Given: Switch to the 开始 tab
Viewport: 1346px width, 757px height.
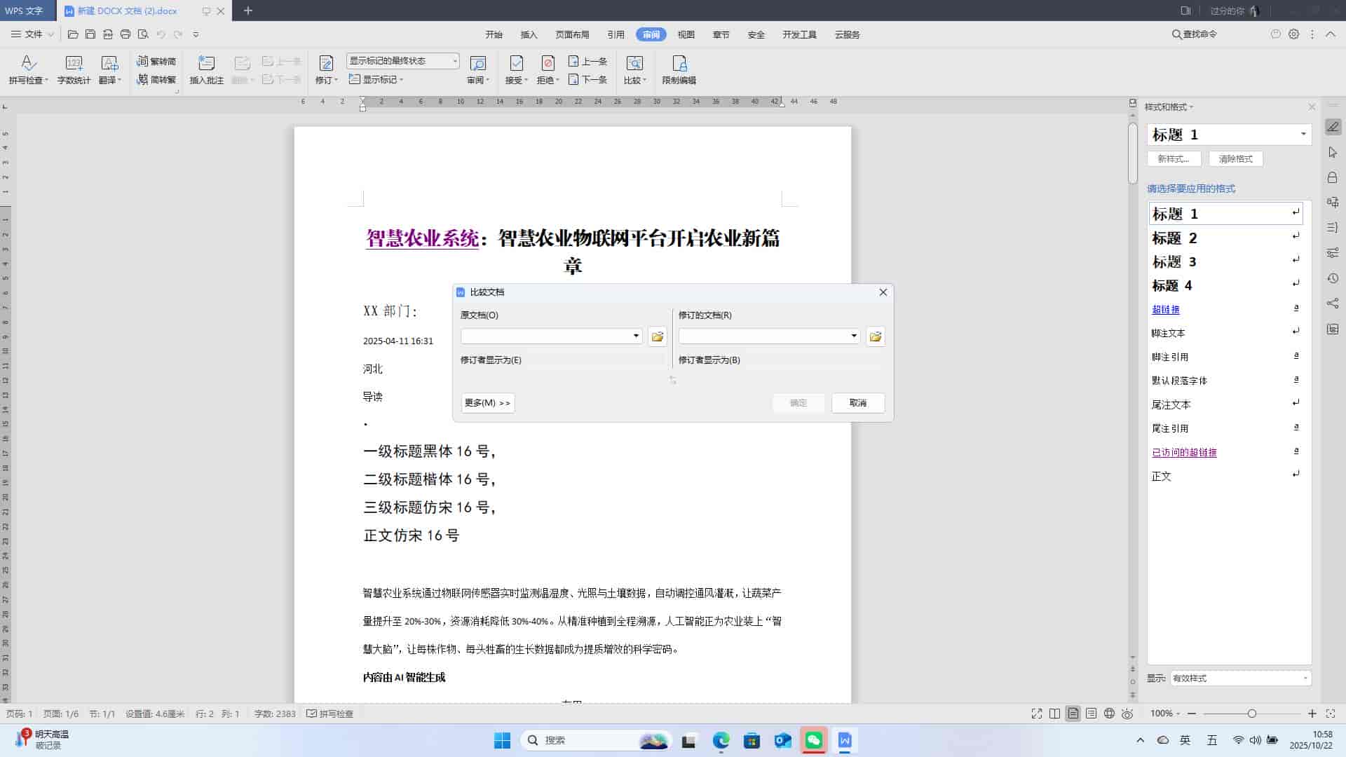Looking at the screenshot, I should pos(494,34).
